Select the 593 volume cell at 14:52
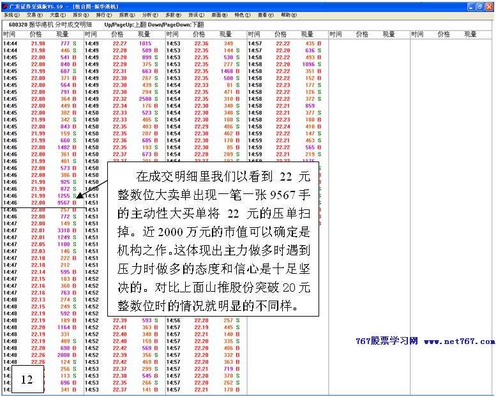This screenshot has width=496, height=397. (x=147, y=320)
